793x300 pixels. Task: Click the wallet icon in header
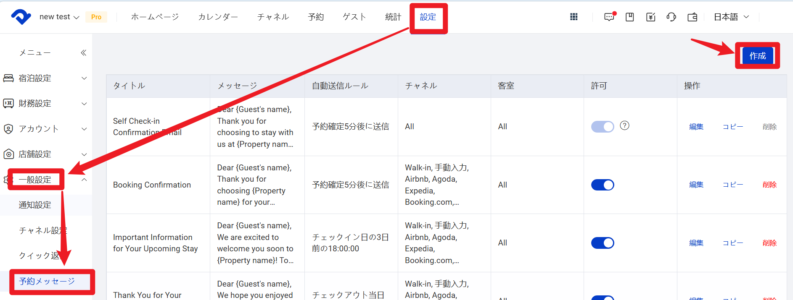click(693, 17)
